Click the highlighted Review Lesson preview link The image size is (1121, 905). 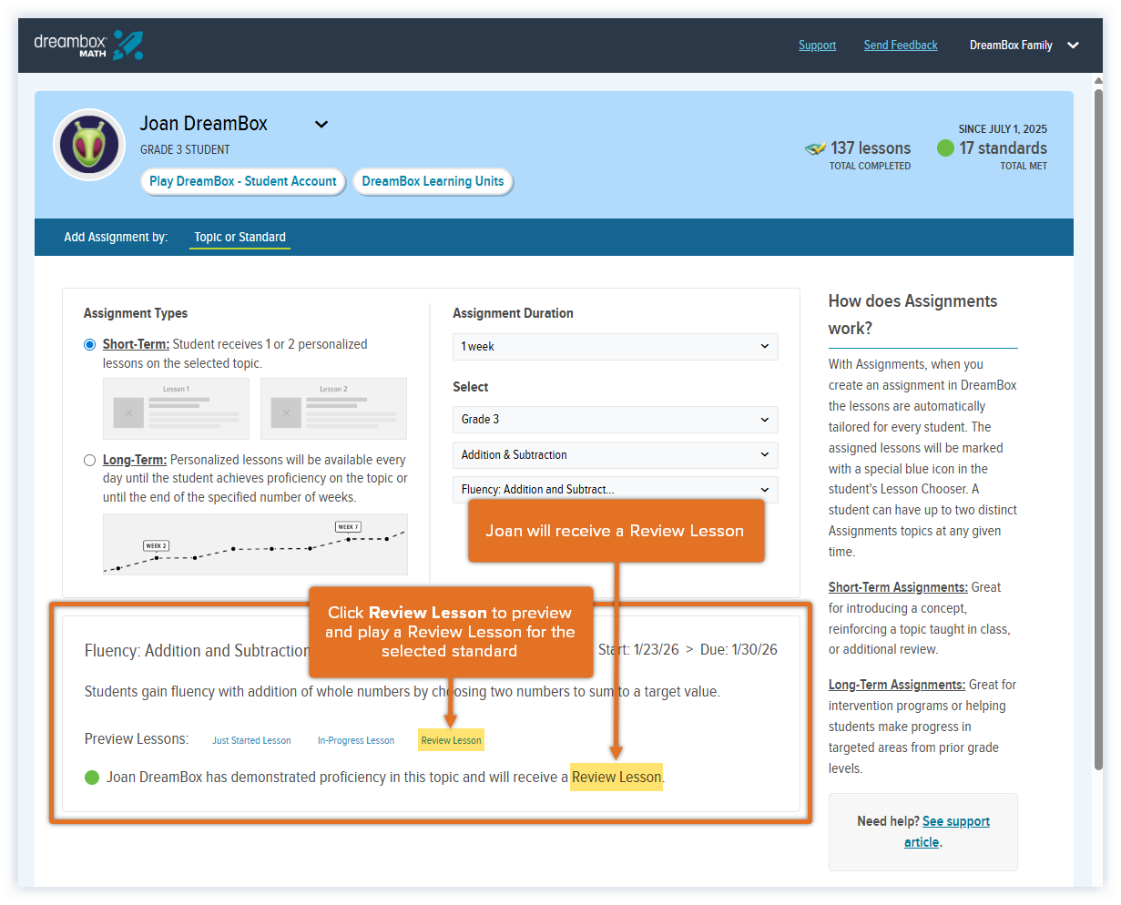(451, 740)
